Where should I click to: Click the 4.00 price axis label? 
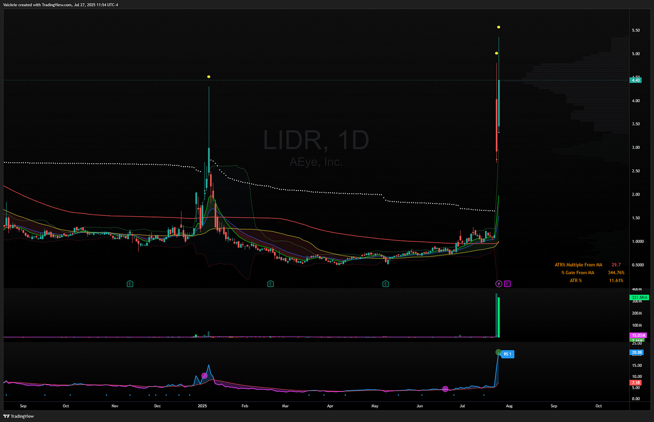(x=636, y=101)
